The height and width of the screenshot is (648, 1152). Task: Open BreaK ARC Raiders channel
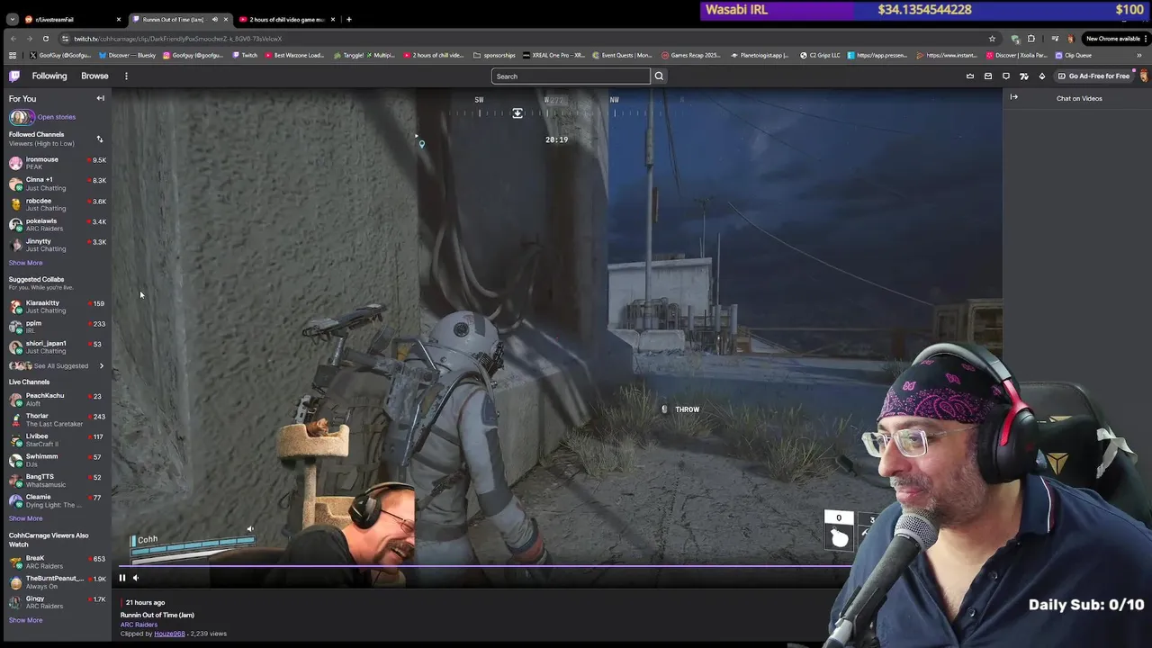[x=56, y=562]
